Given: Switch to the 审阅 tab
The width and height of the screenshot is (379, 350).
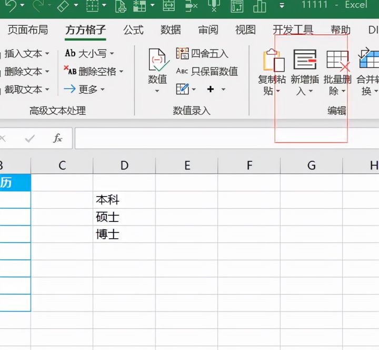Looking at the screenshot, I should click(x=208, y=30).
